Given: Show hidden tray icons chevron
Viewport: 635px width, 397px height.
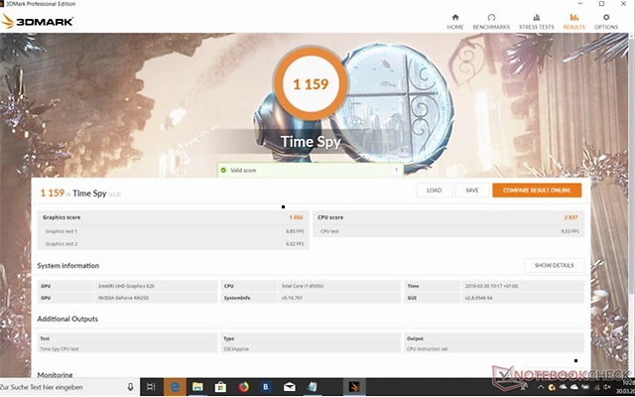Looking at the screenshot, I should coord(541,388).
